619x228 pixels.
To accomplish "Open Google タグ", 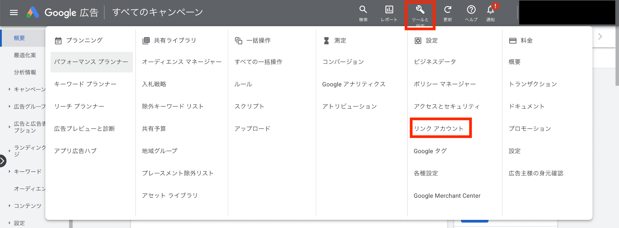I will [x=430, y=151].
